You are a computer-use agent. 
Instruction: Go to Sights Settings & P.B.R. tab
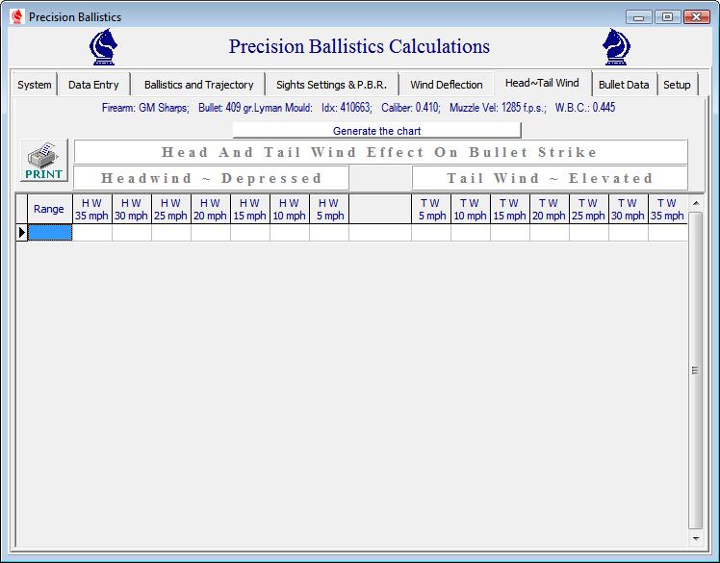pyautogui.click(x=331, y=85)
